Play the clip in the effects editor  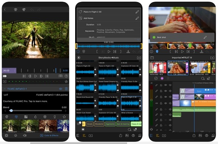pos(36,76)
